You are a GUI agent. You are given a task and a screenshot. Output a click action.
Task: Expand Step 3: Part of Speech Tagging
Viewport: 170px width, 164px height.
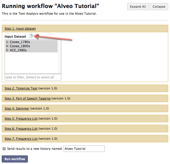click(28, 98)
